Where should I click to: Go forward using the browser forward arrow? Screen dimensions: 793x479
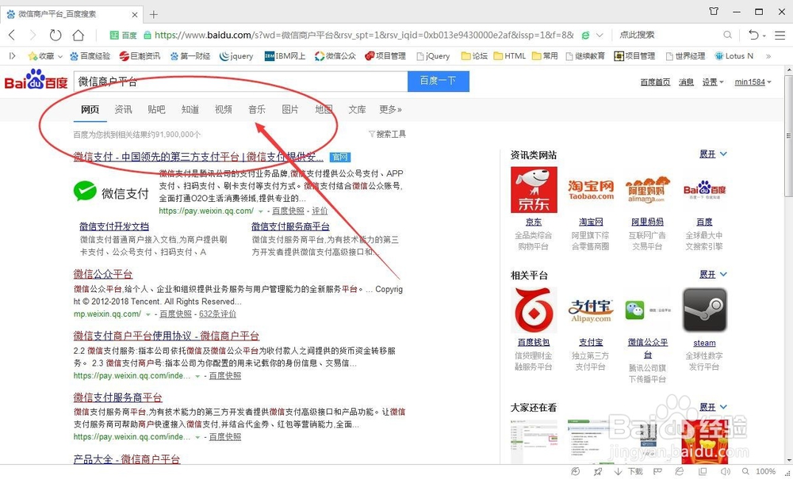click(x=33, y=35)
